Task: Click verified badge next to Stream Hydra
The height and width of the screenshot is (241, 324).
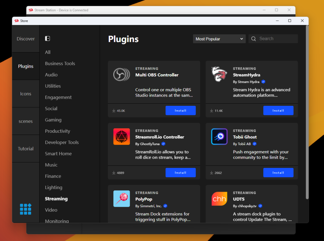Action: (x=263, y=82)
